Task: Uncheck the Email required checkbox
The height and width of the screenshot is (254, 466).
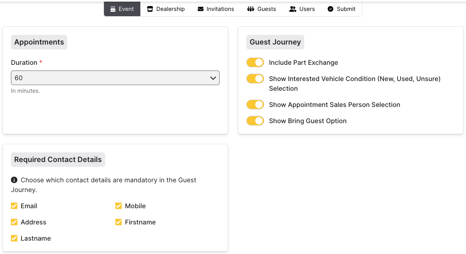Action: [x=14, y=206]
